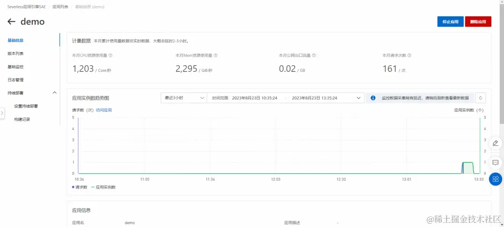
Task: Open the floating edit pencil icon
Action: (x=495, y=143)
